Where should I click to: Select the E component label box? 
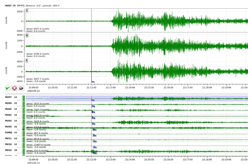point(27,60)
